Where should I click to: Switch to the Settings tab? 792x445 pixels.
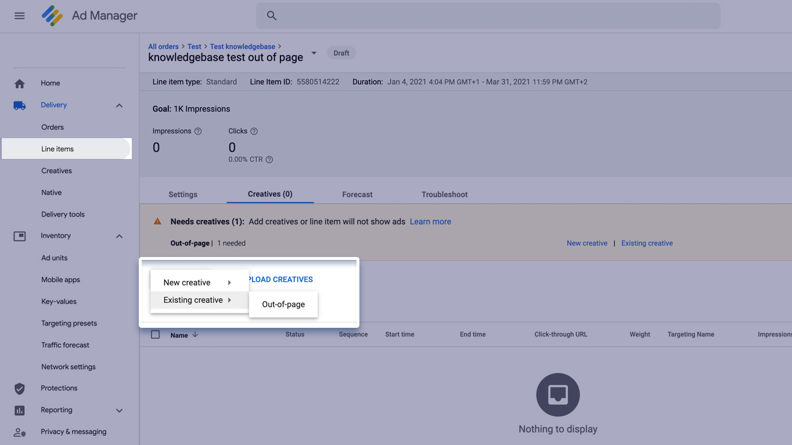(x=183, y=194)
